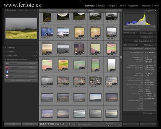Click the Importar button
The width and height of the screenshot is (161, 129).
coord(13,124)
